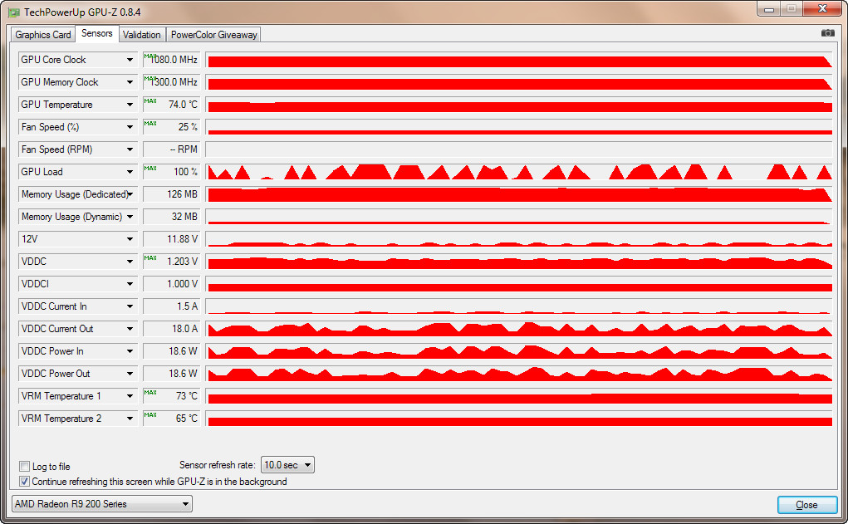Viewport: 848px width, 524px height.
Task: Enable the Log to file checkbox
Action: point(24,466)
